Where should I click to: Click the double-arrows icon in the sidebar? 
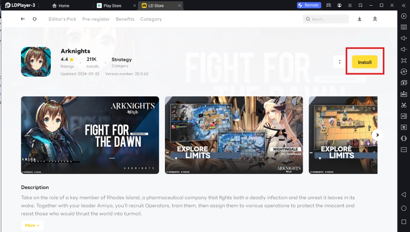[404, 127]
